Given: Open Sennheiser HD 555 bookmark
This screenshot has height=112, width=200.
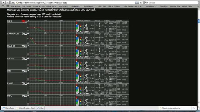Looking at the screenshot, I should tap(95, 6).
